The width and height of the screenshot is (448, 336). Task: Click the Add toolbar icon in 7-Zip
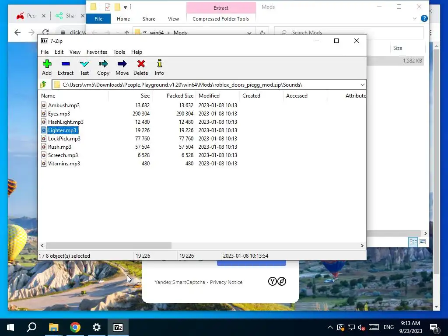click(x=47, y=64)
